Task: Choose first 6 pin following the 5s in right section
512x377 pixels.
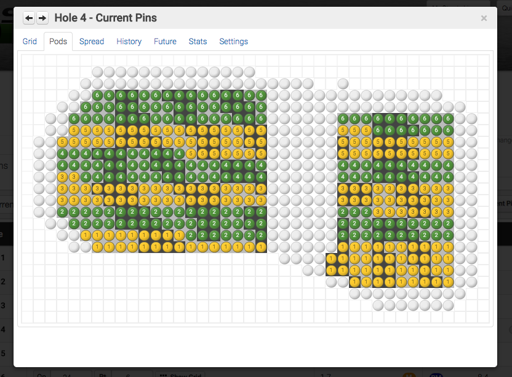Action: coord(378,130)
